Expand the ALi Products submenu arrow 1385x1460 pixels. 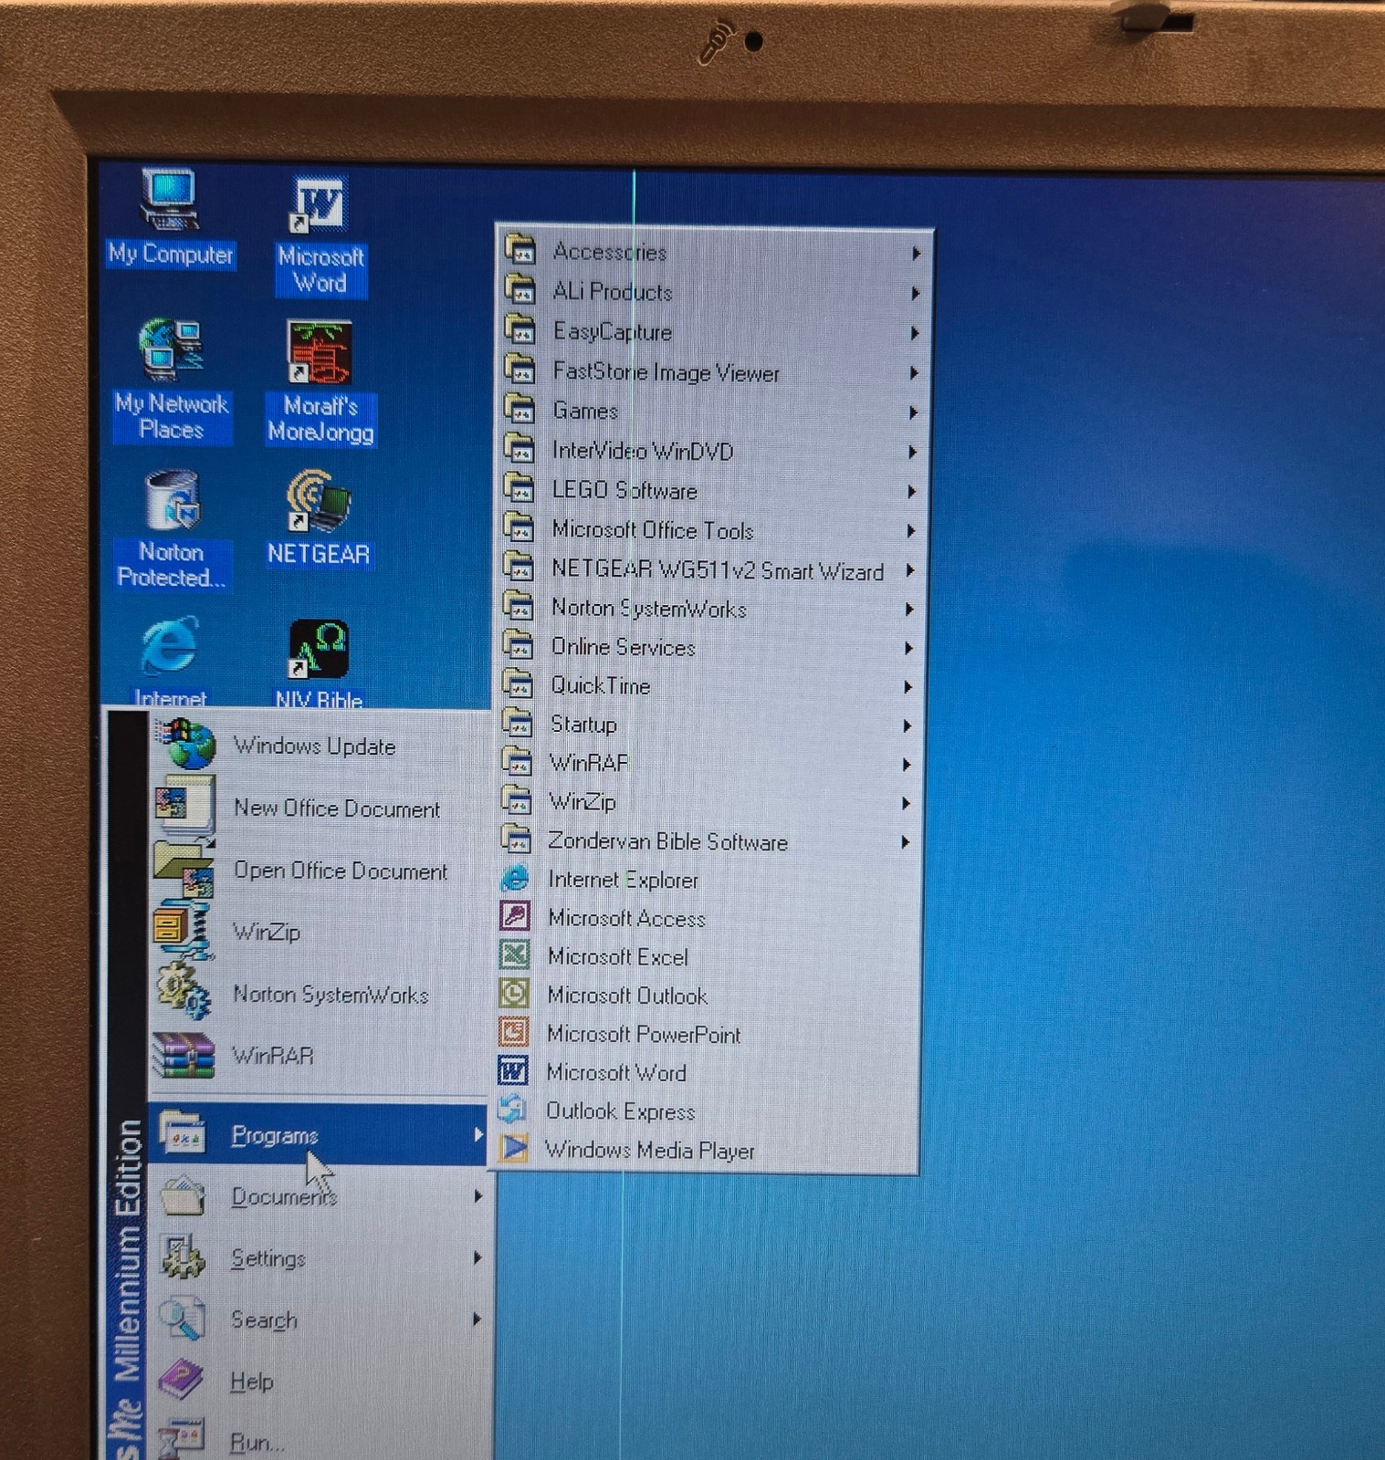(x=915, y=294)
